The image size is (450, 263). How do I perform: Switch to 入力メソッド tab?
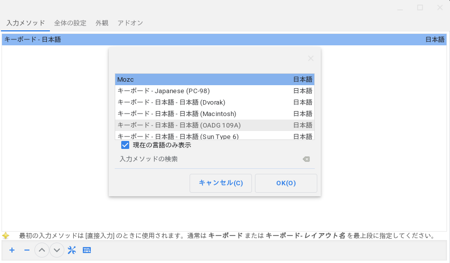pos(25,23)
